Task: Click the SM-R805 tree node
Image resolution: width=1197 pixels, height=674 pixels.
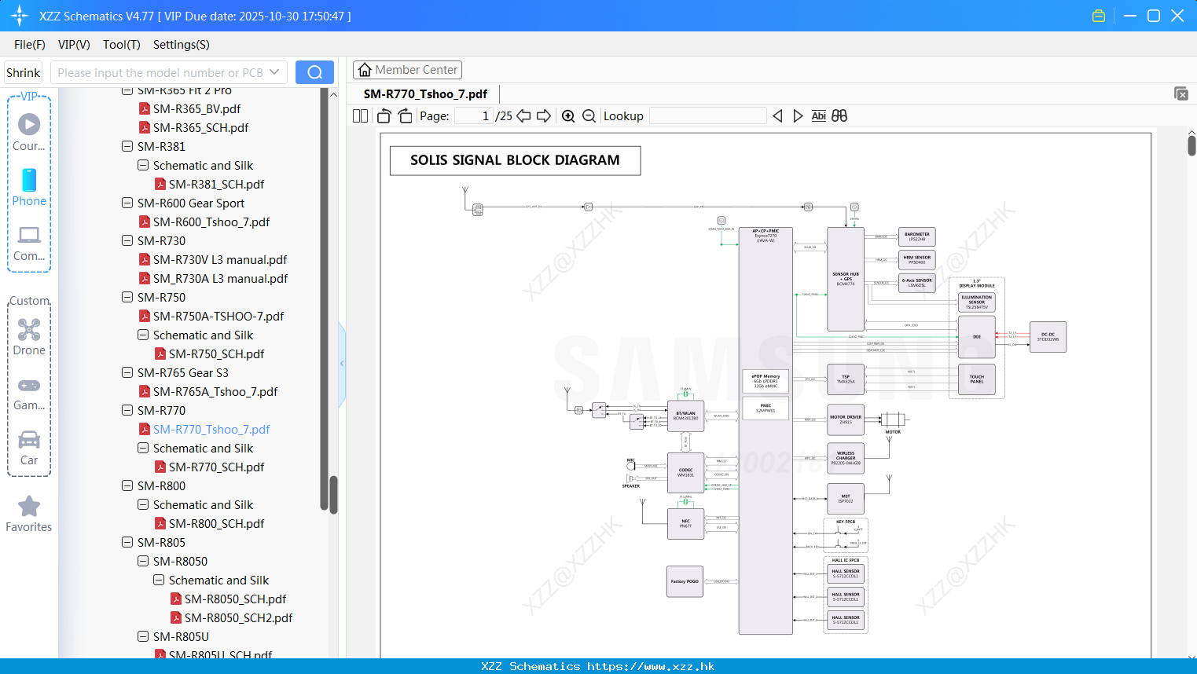Action: pyautogui.click(x=161, y=543)
